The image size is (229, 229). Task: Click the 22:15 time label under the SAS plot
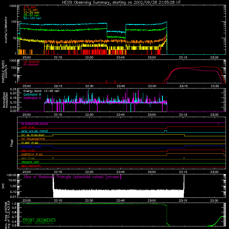pyautogui.click(x=58, y=201)
